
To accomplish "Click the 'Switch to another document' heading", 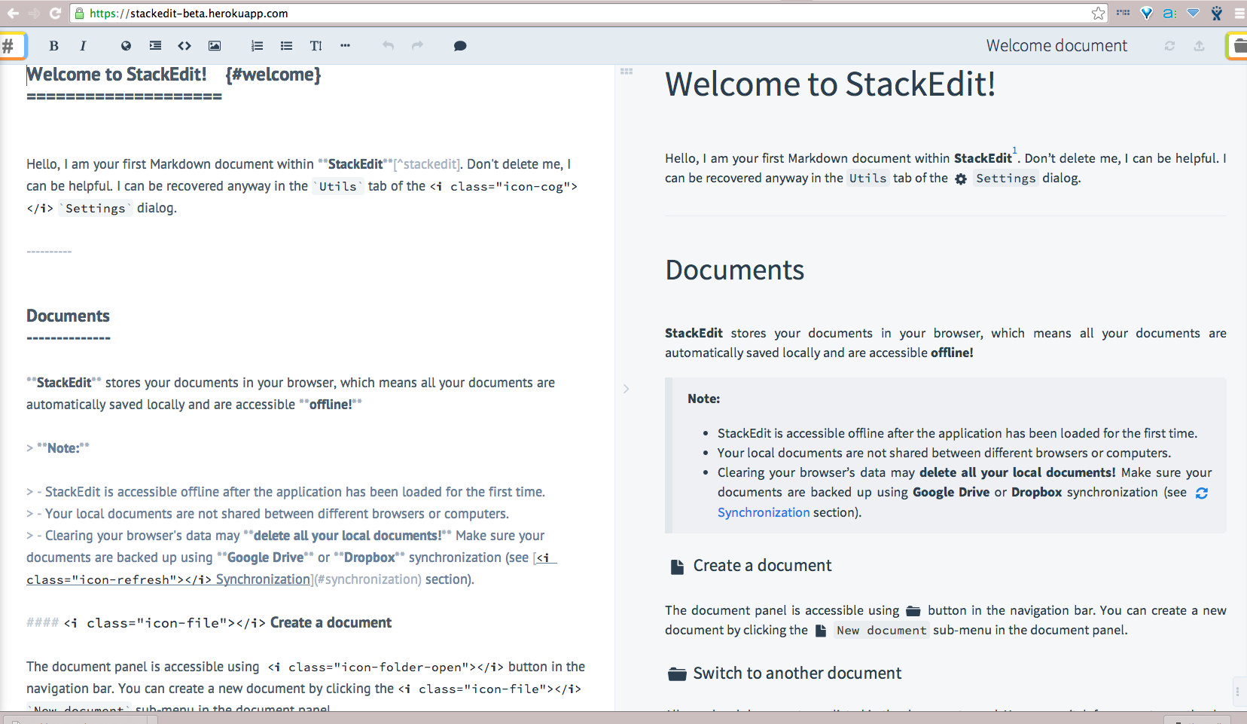I will pyautogui.click(x=797, y=674).
